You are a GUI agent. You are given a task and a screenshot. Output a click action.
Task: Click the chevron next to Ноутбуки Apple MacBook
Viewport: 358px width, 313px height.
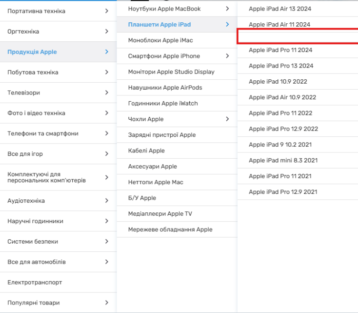(x=227, y=9)
